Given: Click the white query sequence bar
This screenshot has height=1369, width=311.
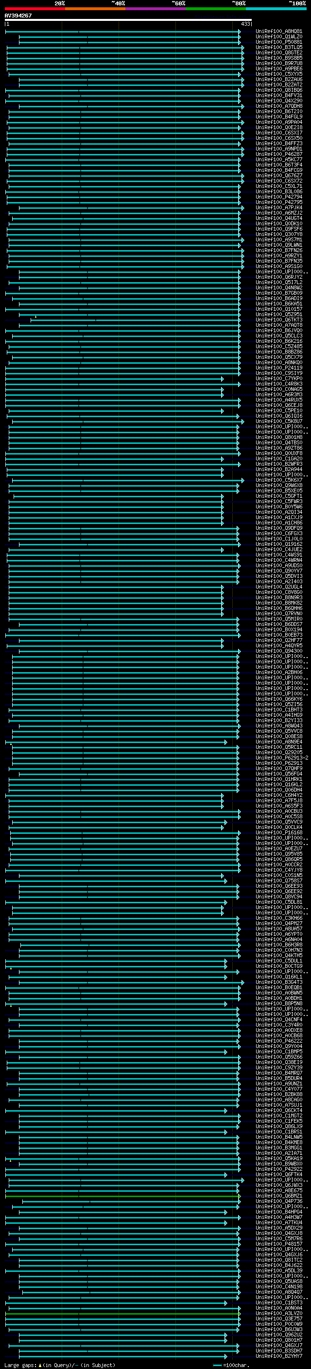Looking at the screenshot, I should (128, 20).
